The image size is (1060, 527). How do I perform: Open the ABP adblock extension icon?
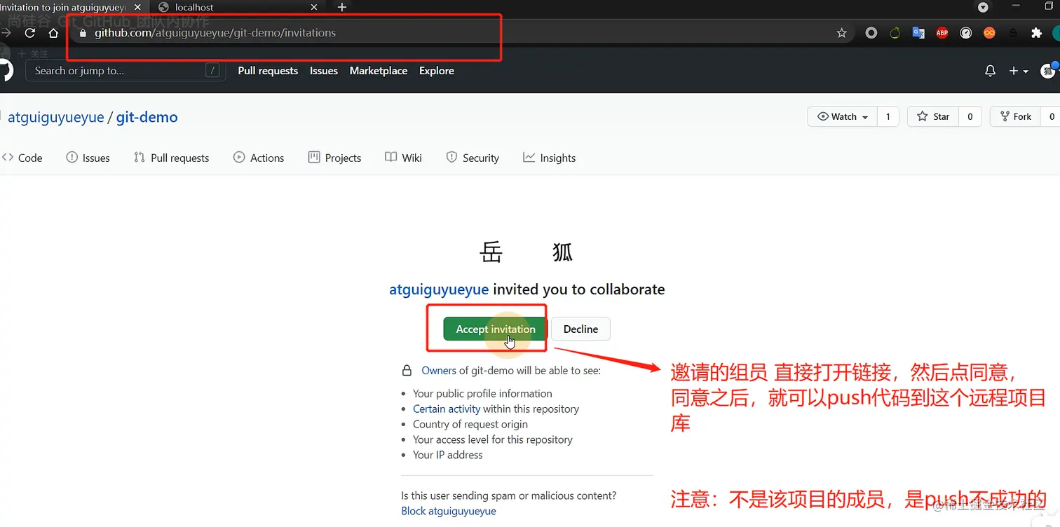pyautogui.click(x=942, y=33)
